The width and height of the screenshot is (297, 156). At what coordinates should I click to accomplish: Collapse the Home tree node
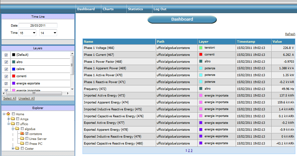[x=4, y=114]
